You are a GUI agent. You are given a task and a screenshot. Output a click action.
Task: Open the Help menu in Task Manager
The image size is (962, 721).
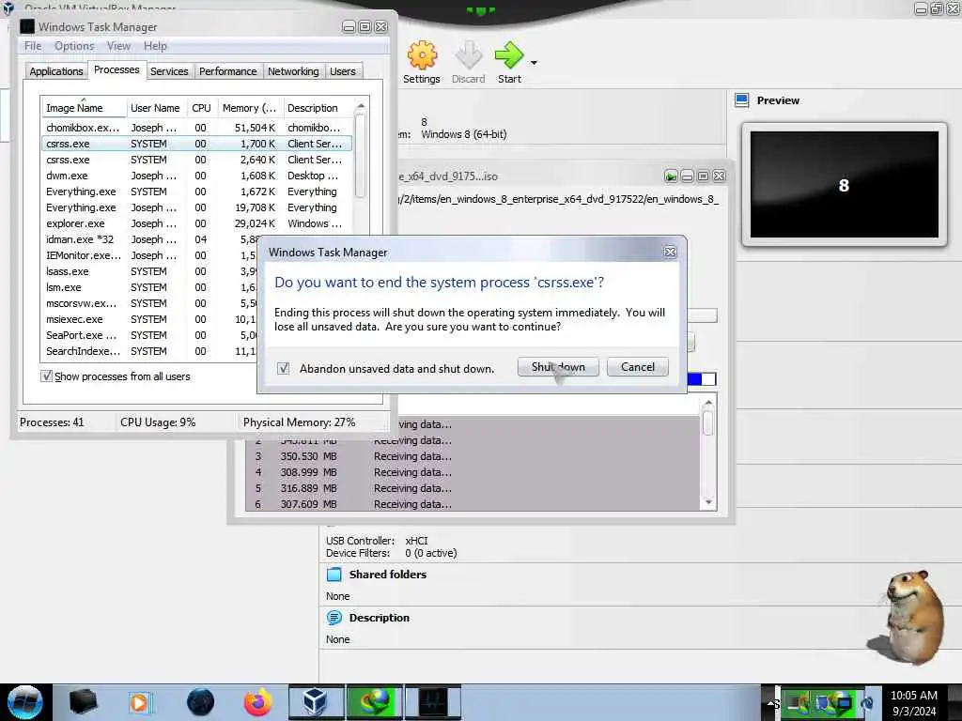(x=155, y=46)
